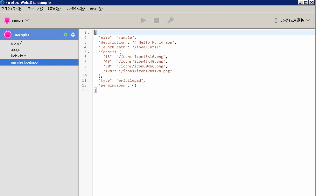
Task: Open the developer tools wrench icon
Action: pos(171,20)
